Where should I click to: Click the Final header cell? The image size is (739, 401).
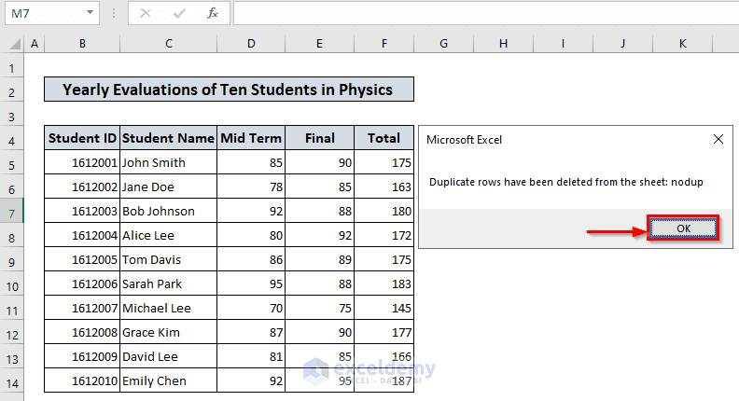(319, 138)
